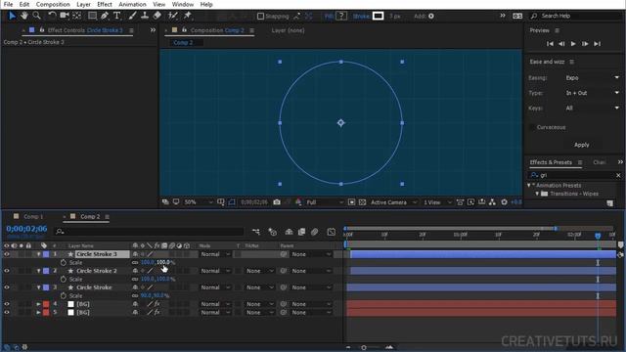This screenshot has height=352, width=626.
Task: Click the timeline layer search field
Action: (149, 232)
